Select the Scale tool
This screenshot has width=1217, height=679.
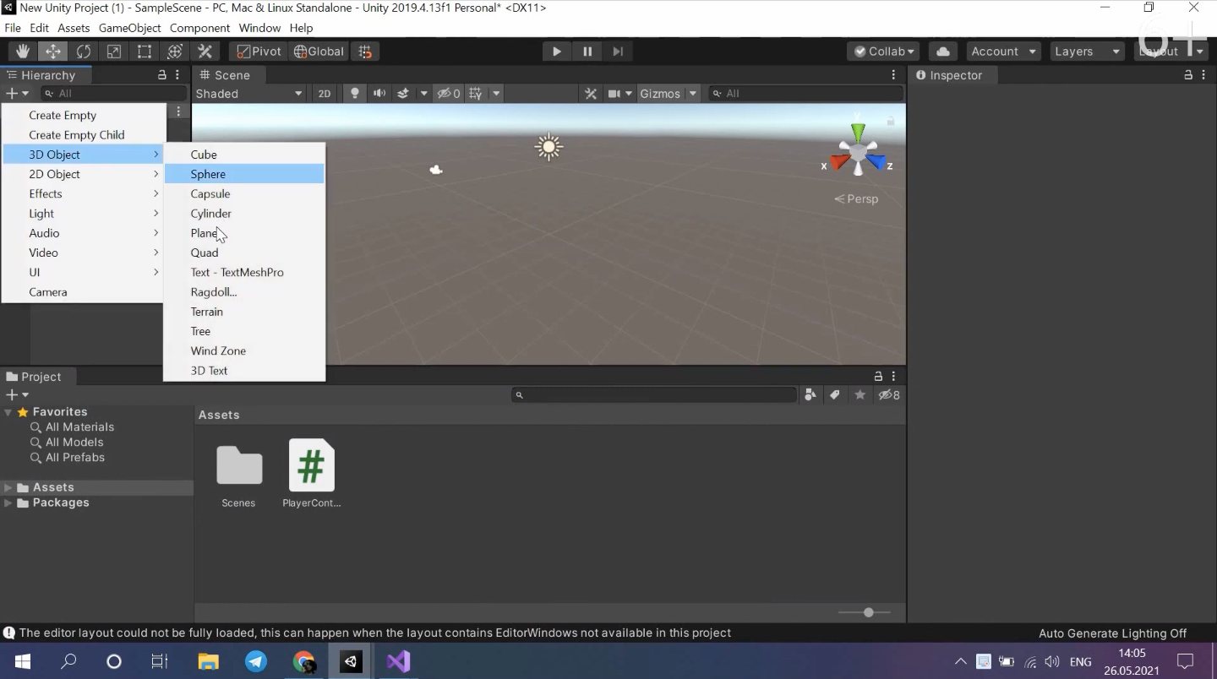tap(114, 52)
